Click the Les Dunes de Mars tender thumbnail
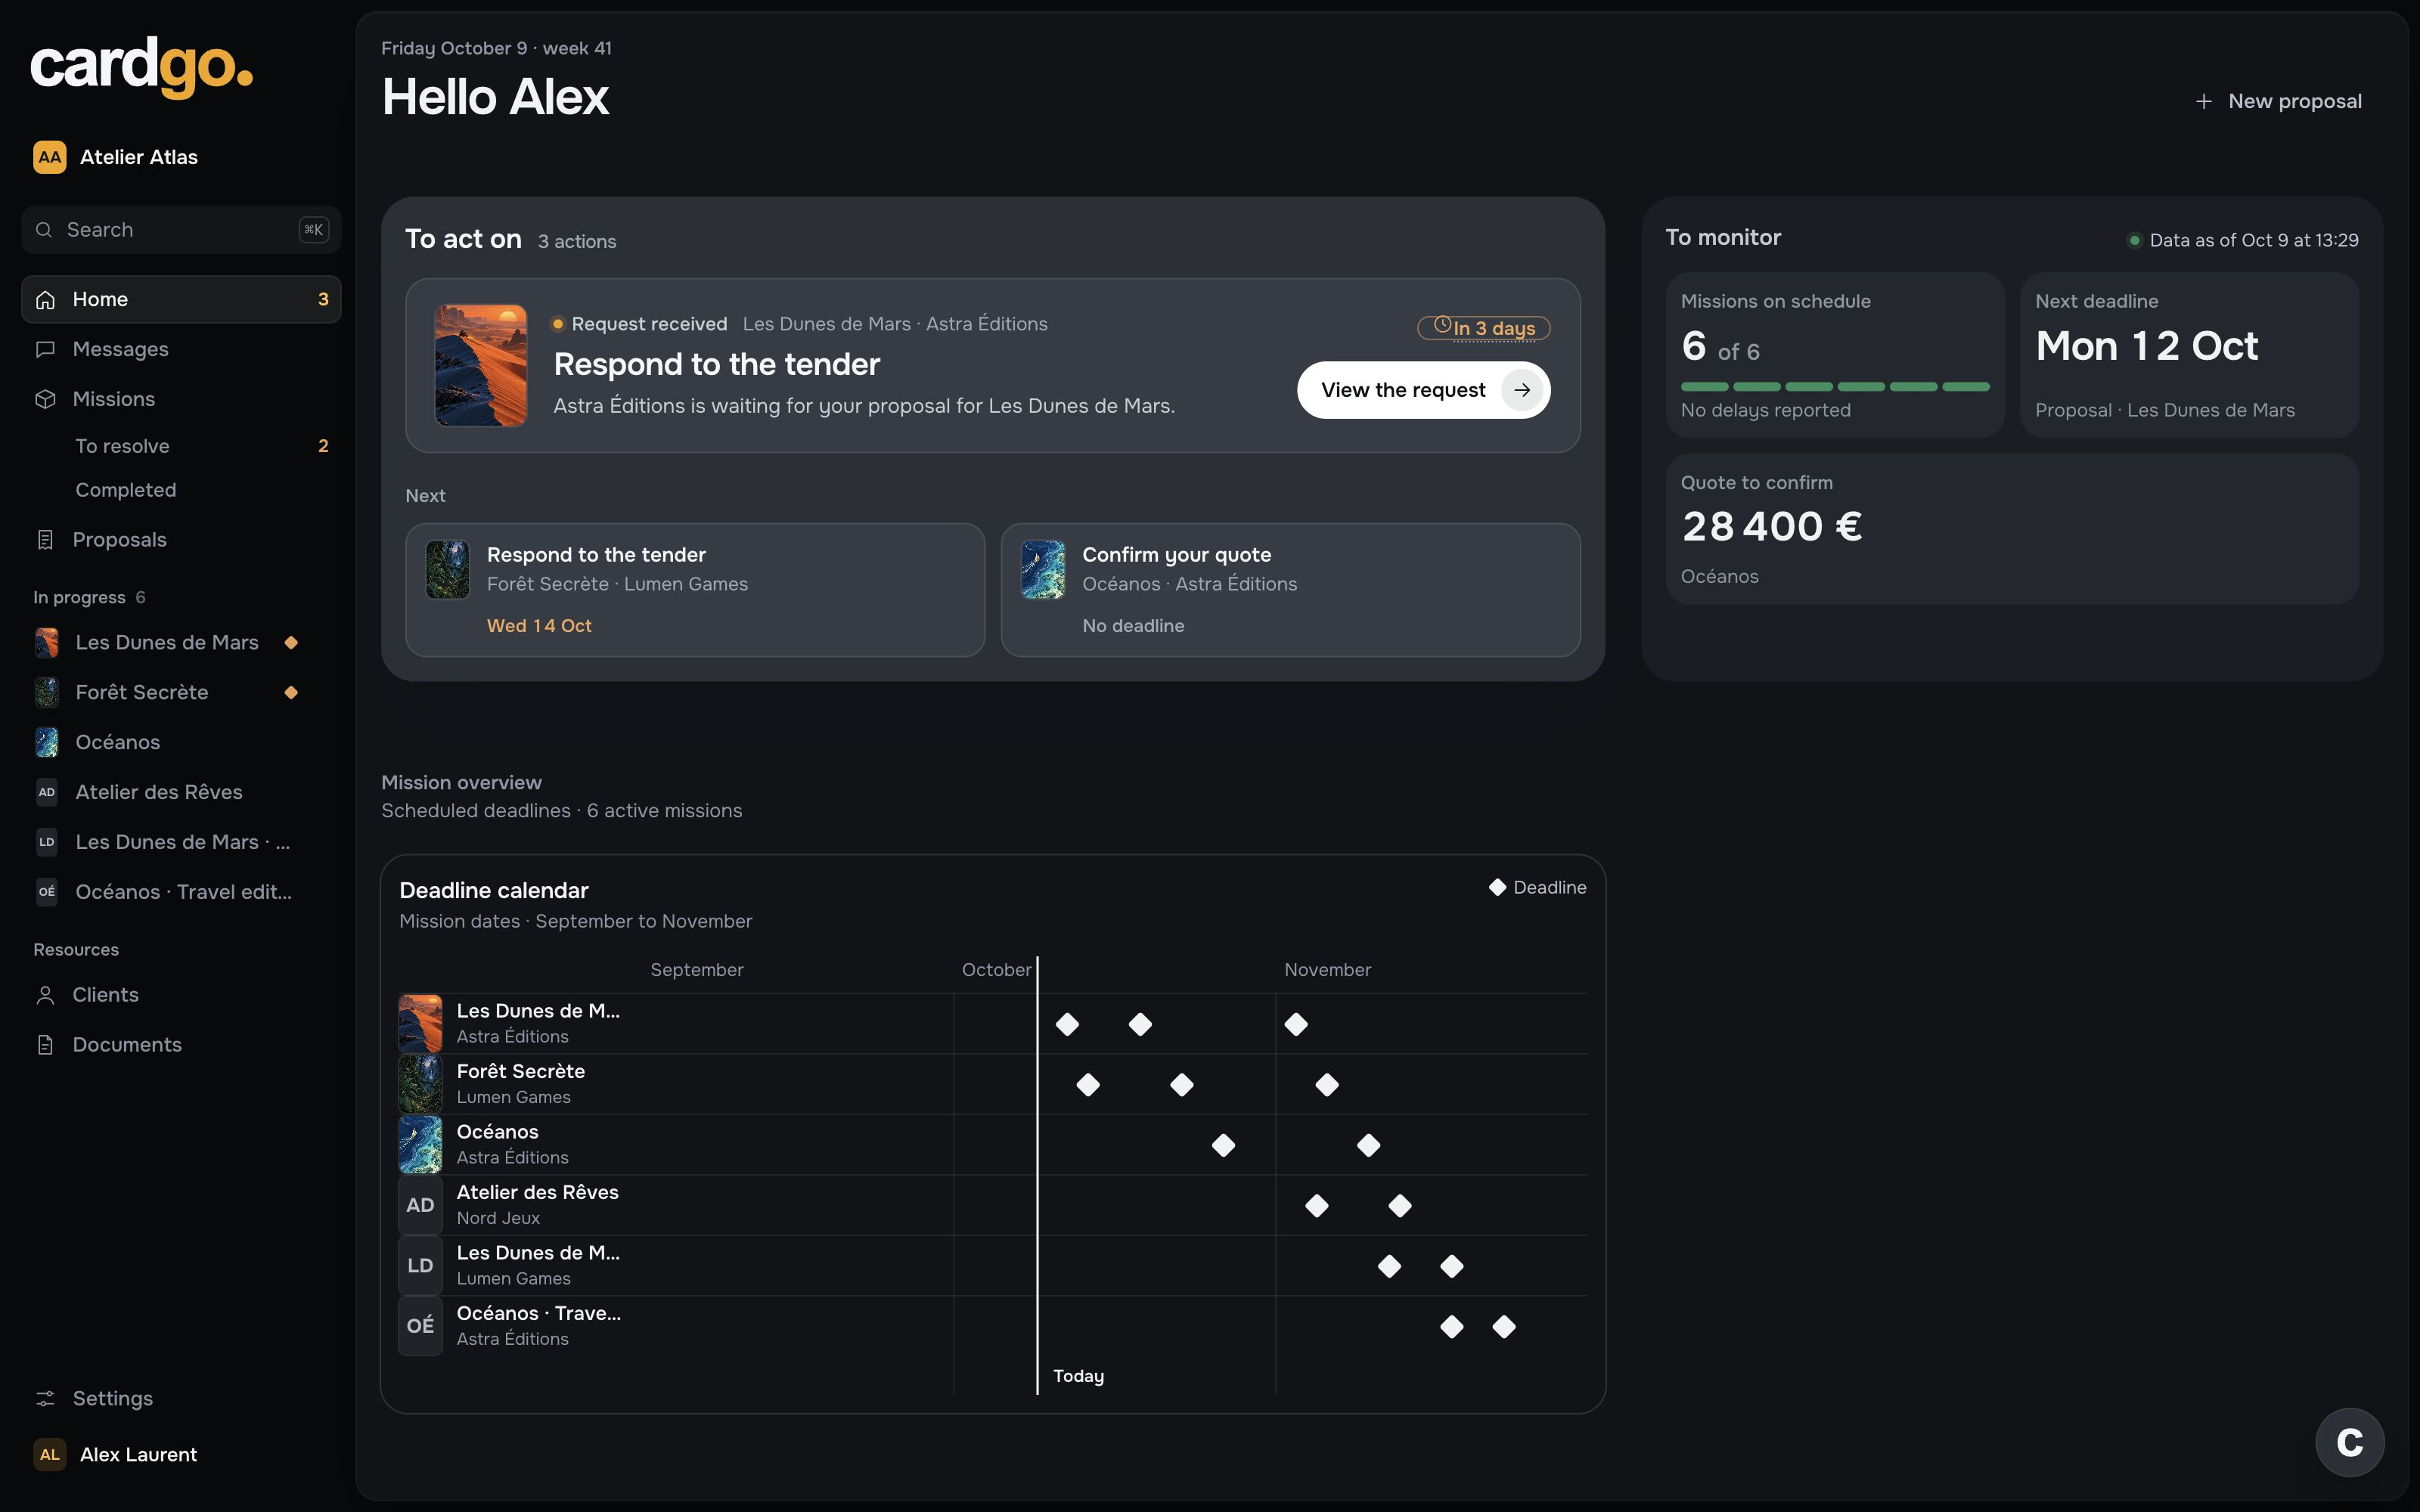This screenshot has height=1512, width=2420. [481, 365]
